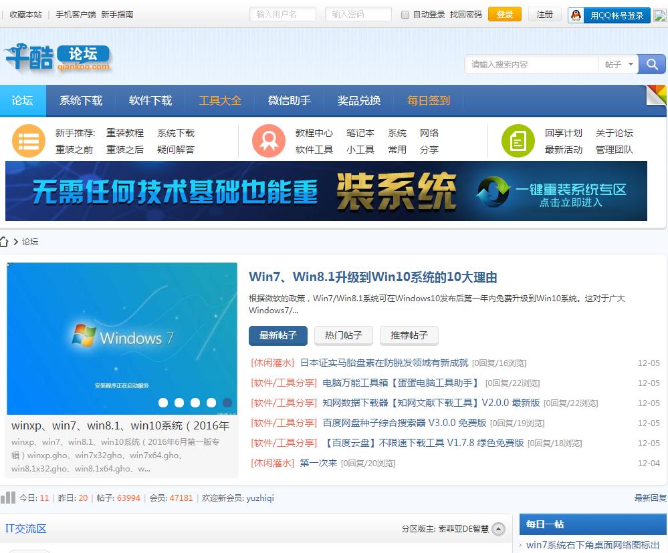Select the fifth dark carousel dot
This screenshot has width=668, height=553.
[x=227, y=403]
